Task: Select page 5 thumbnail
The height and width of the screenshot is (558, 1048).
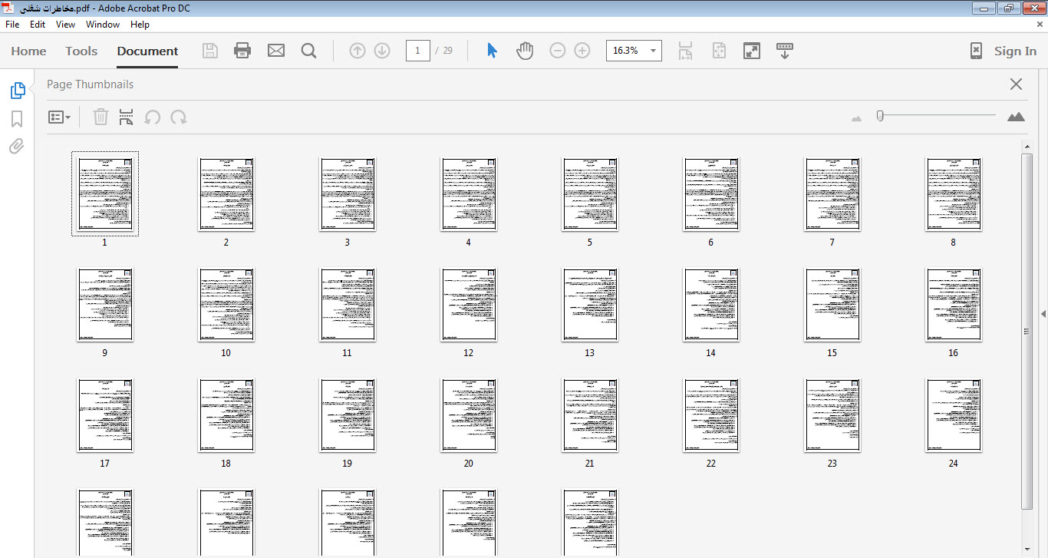Action: pos(590,194)
